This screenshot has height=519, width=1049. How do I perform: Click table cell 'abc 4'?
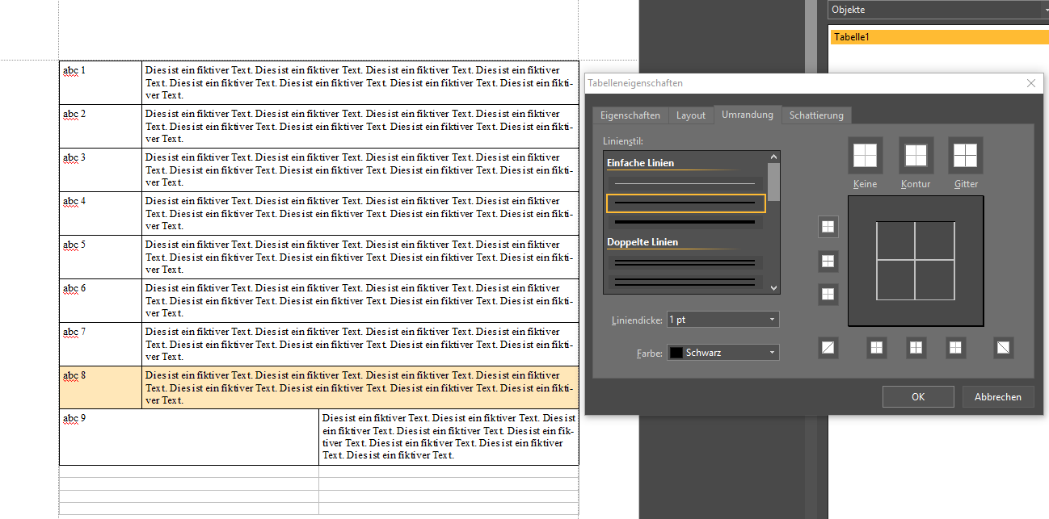coord(101,213)
